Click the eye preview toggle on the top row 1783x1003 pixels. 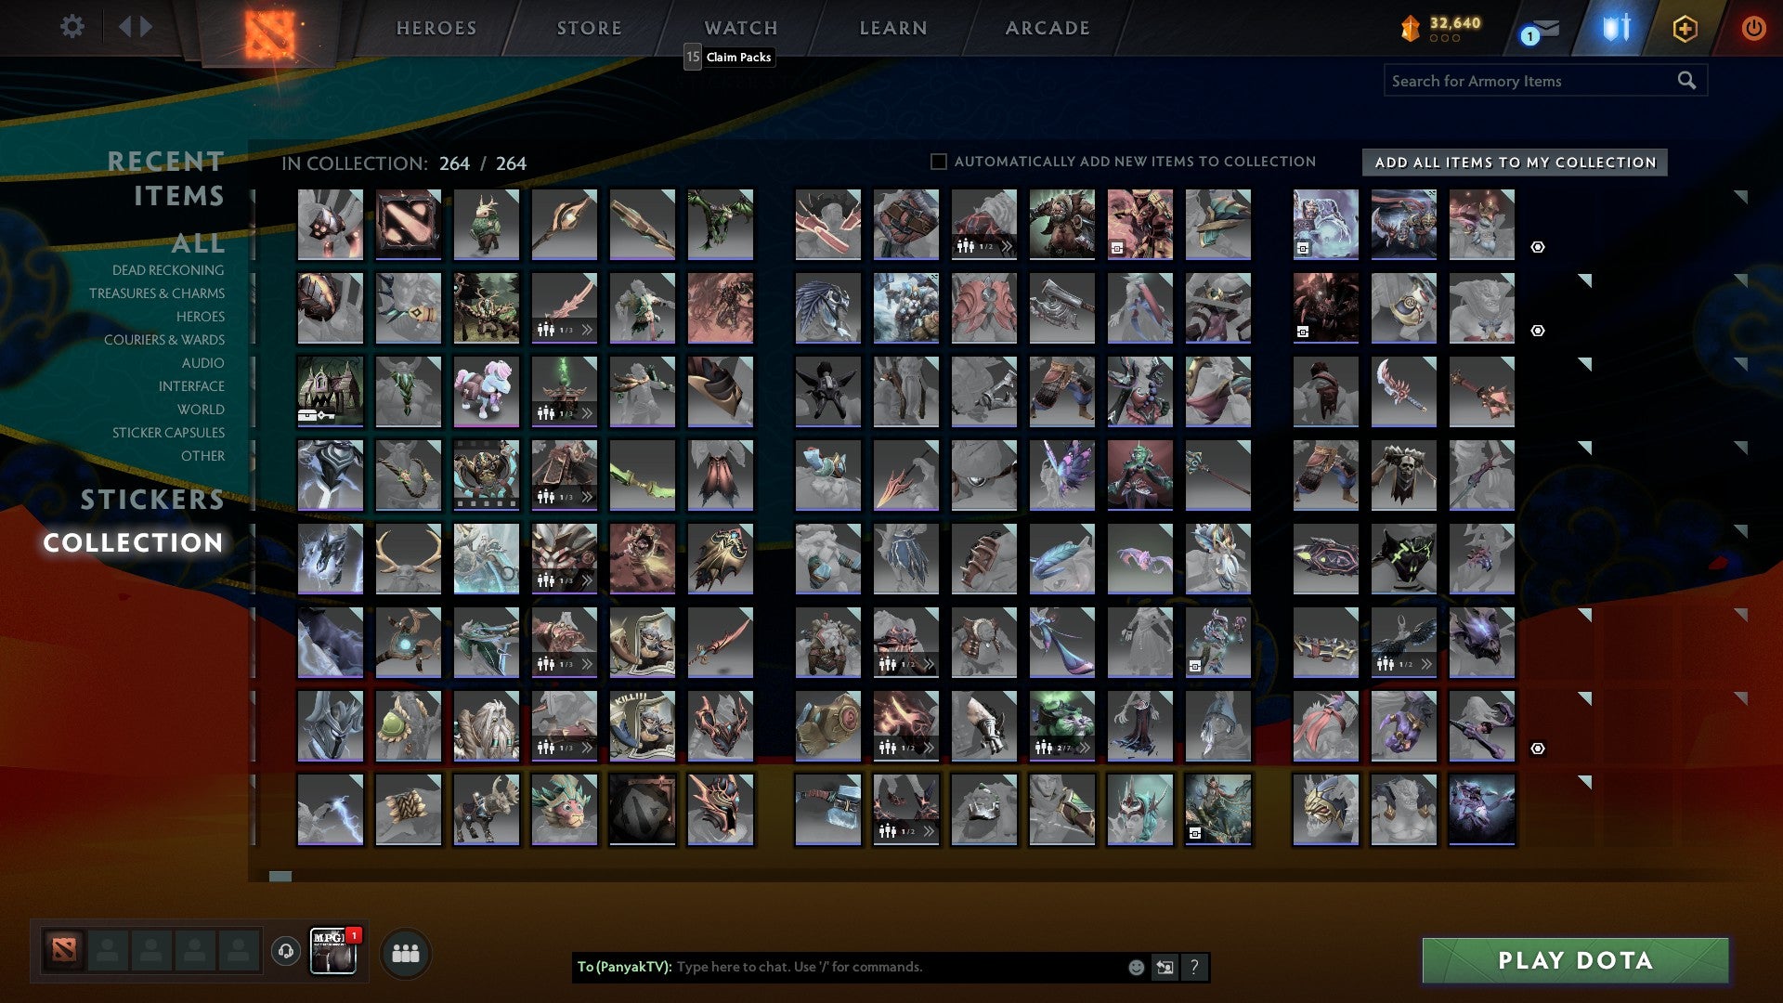tap(1540, 246)
